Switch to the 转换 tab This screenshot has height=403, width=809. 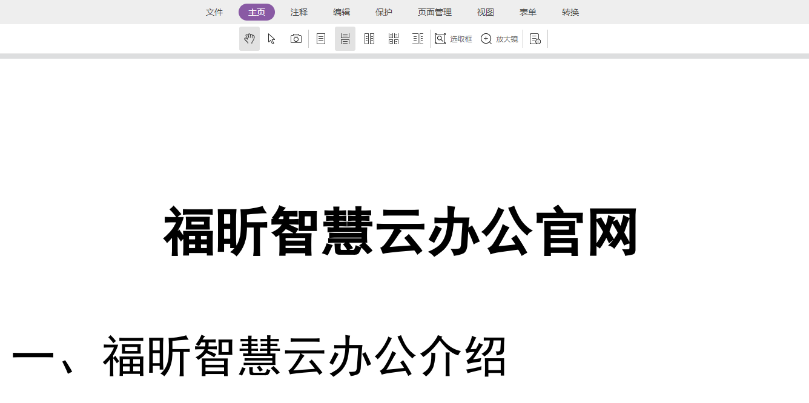coord(570,12)
